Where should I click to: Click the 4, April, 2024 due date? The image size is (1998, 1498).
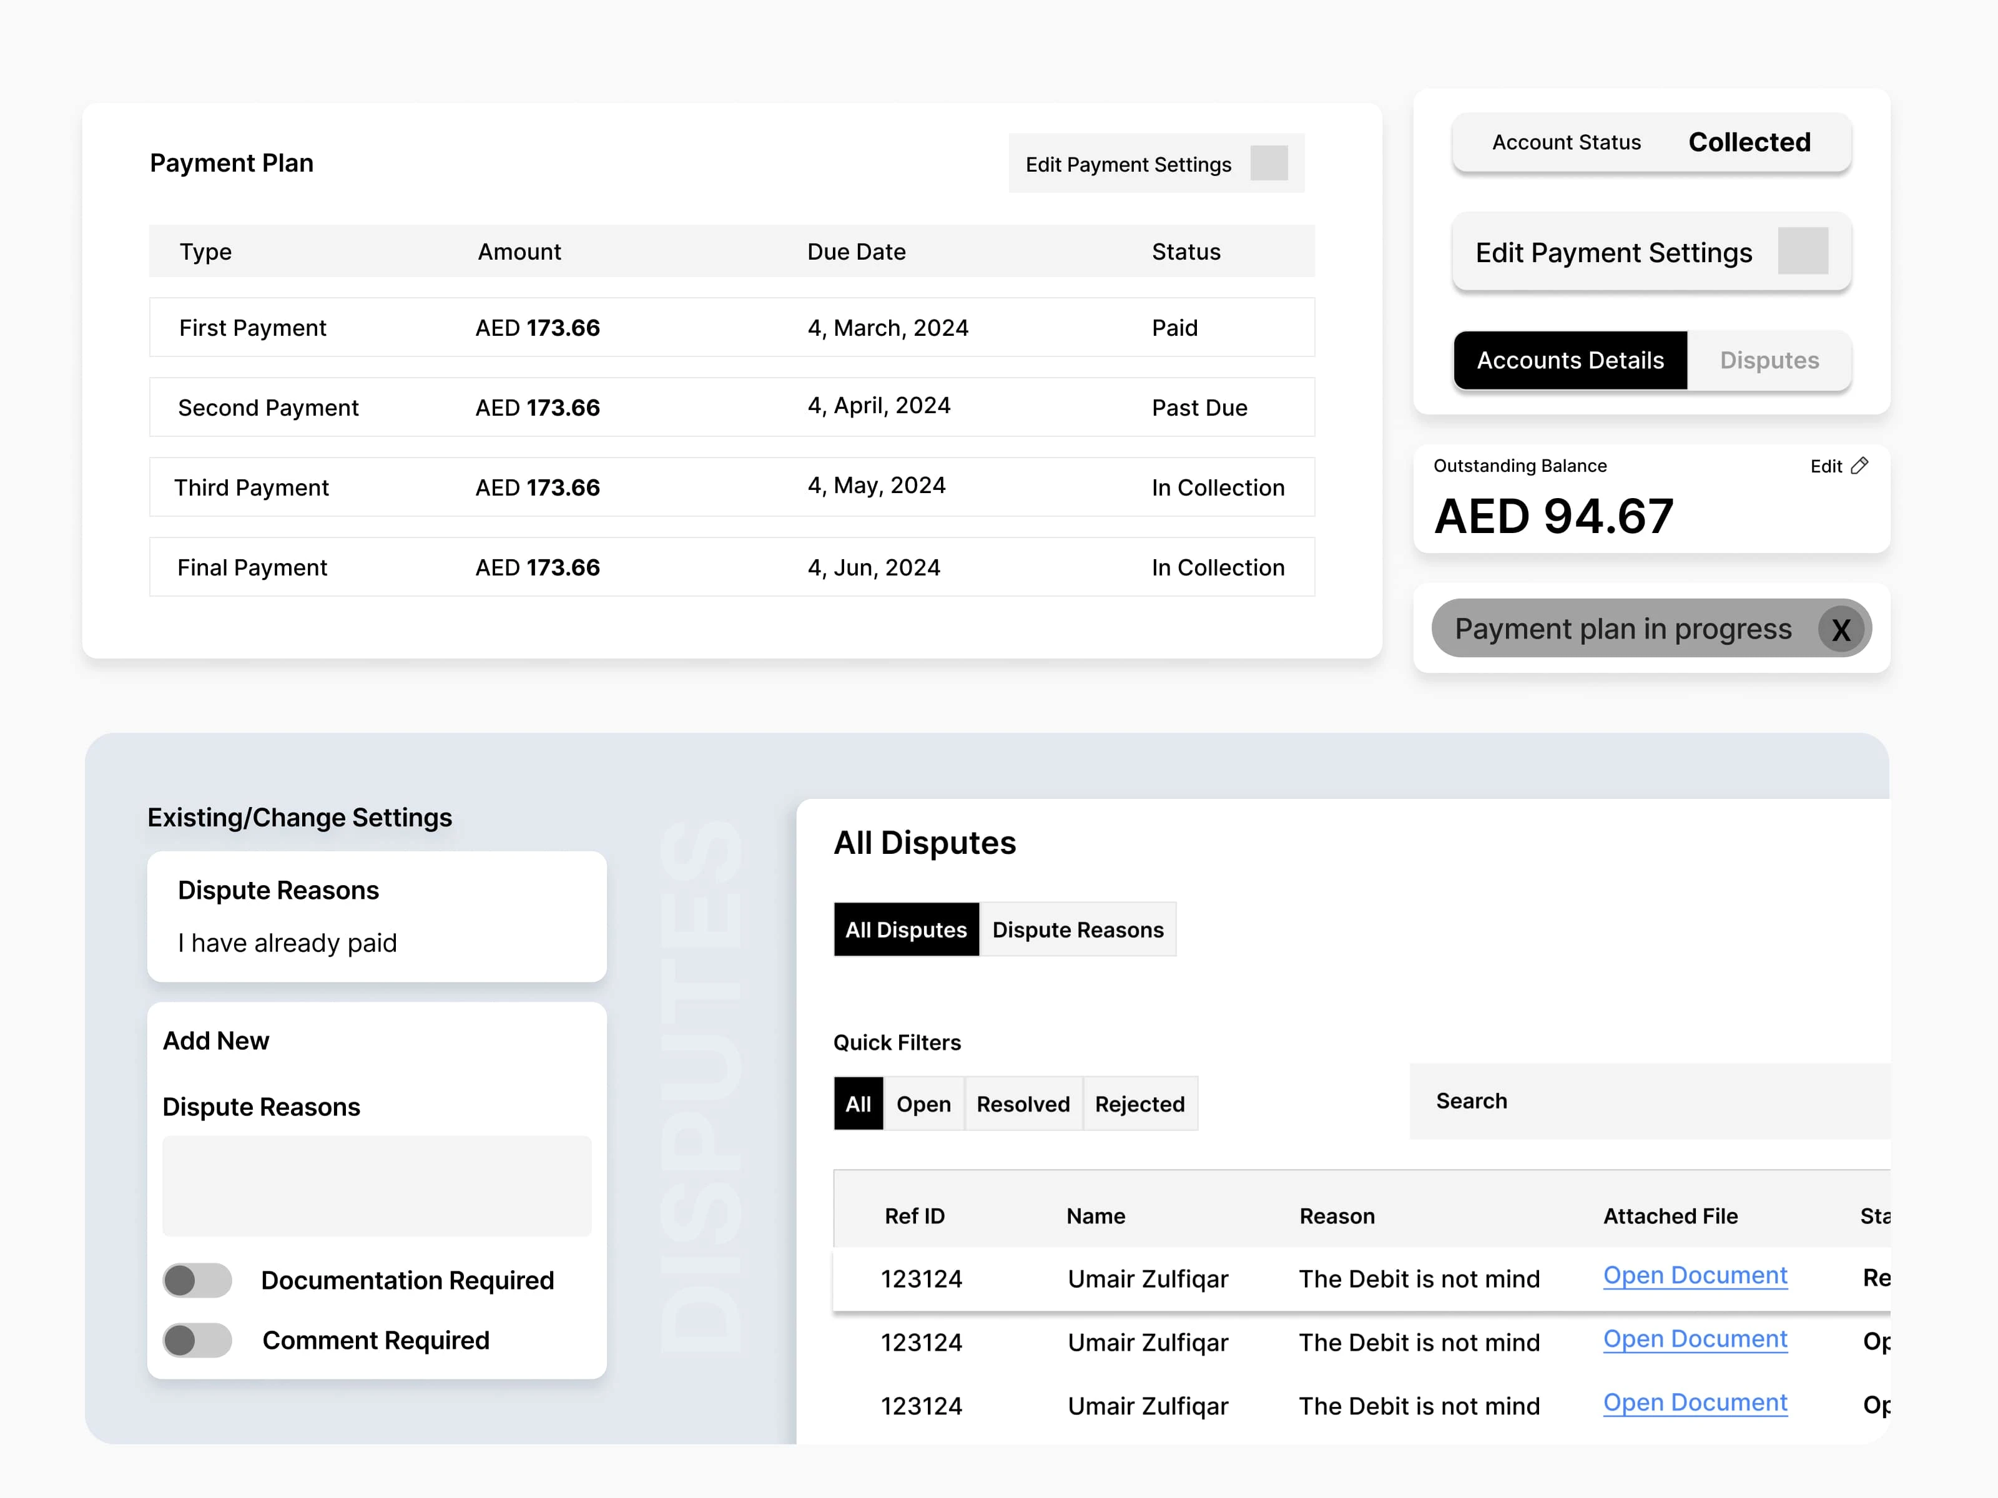pyautogui.click(x=879, y=406)
